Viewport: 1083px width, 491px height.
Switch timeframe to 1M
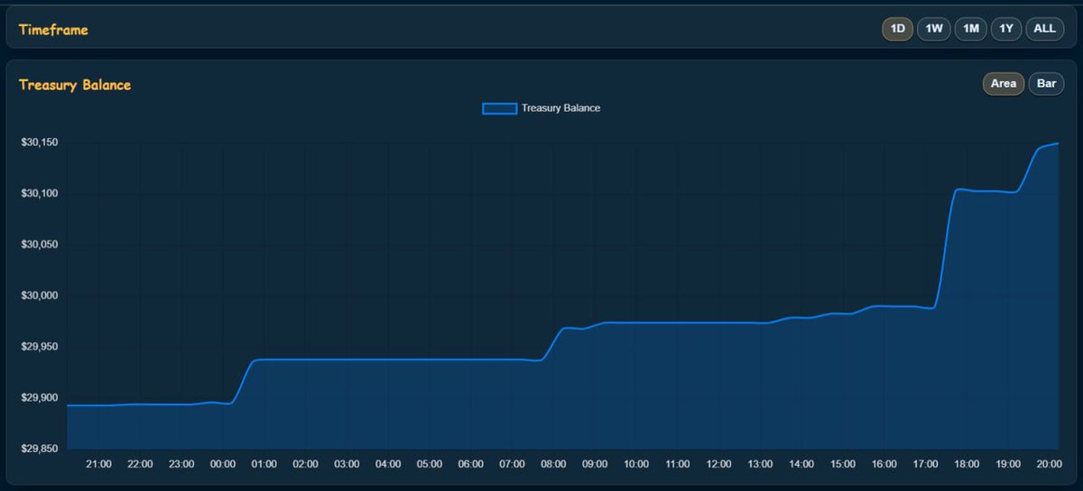[971, 29]
